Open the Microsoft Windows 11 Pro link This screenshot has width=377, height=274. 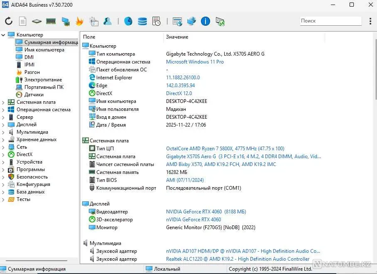click(195, 62)
